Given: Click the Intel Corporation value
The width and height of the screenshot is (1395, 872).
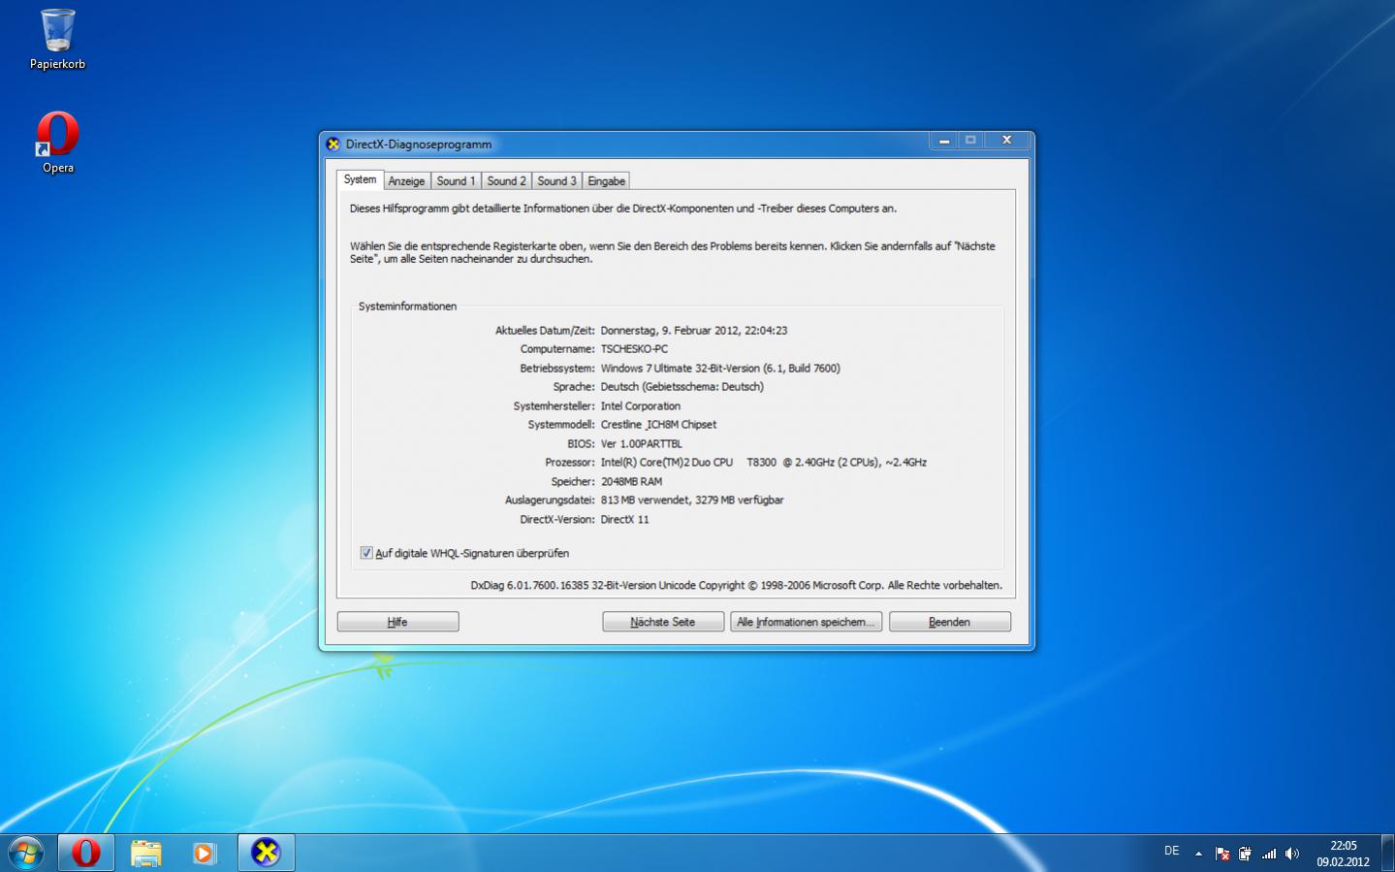Looking at the screenshot, I should 640,406.
